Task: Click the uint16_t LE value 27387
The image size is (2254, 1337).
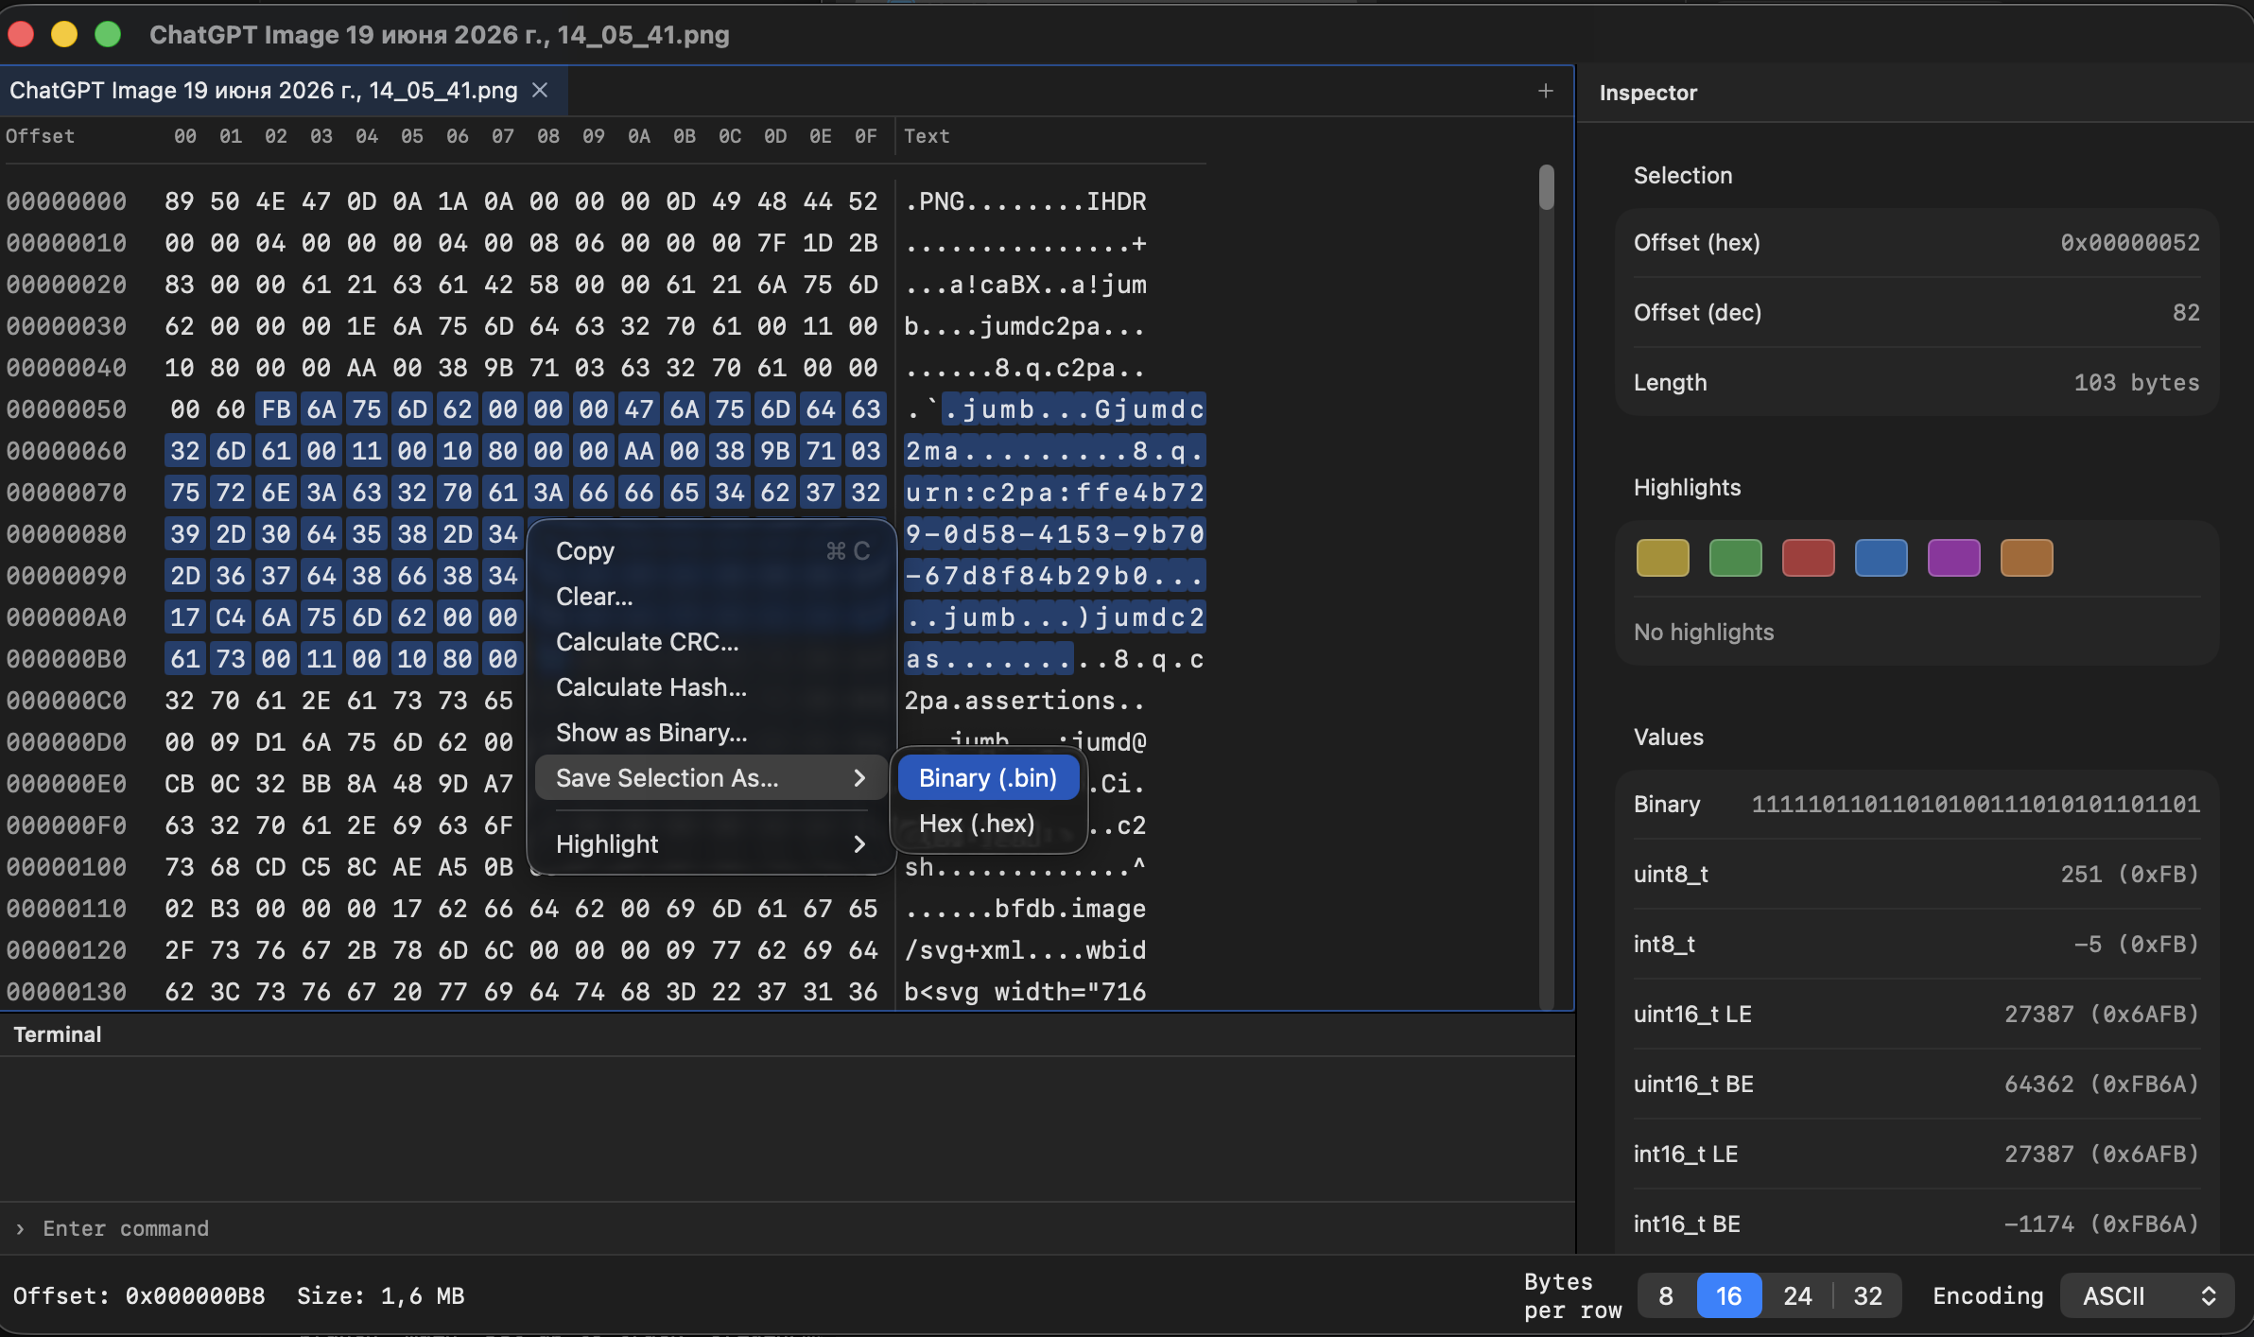Action: point(2102,1014)
